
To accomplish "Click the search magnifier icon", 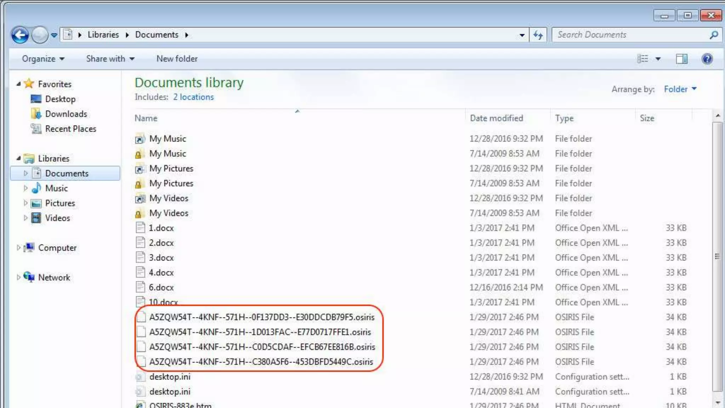I will [714, 35].
